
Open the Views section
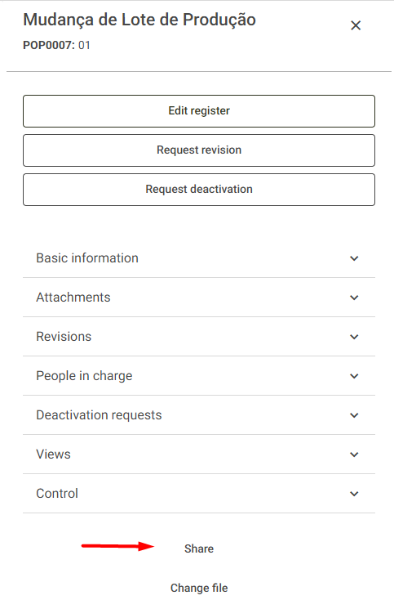199,455
